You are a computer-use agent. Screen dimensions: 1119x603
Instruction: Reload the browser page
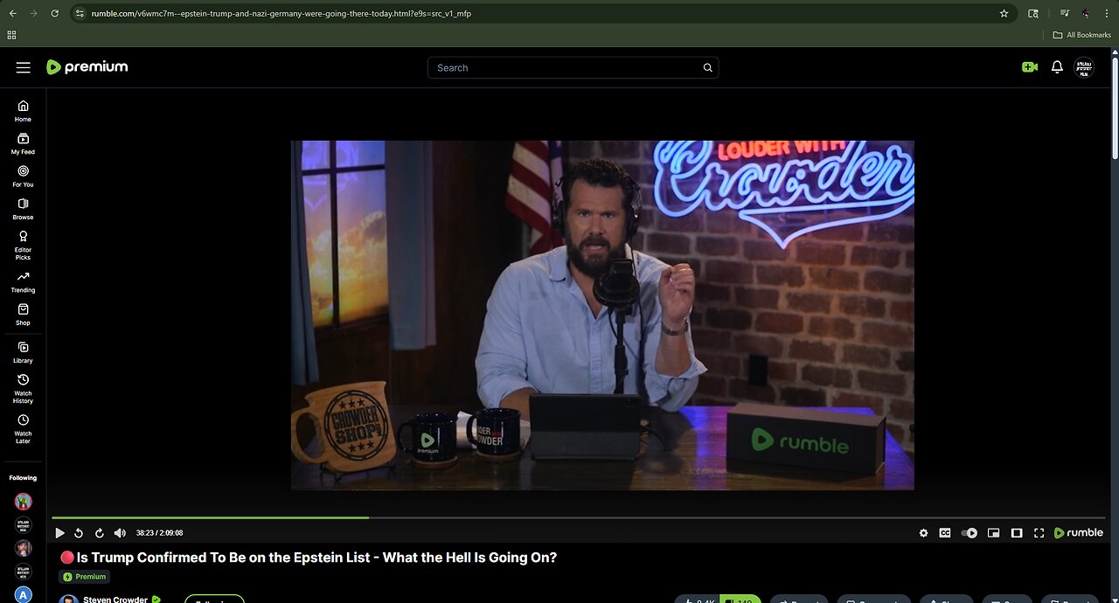55,13
